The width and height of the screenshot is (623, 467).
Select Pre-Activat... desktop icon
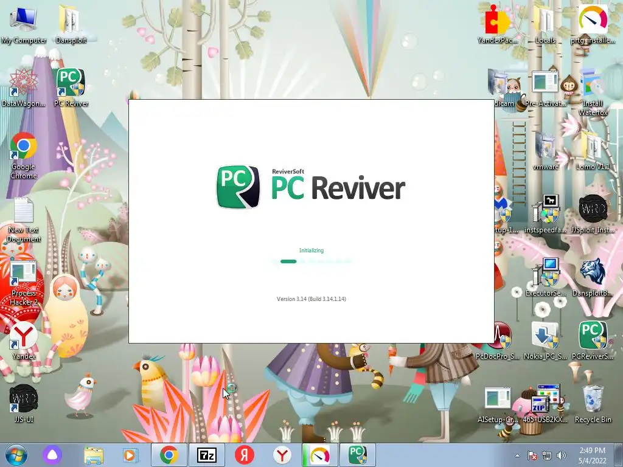tap(545, 88)
